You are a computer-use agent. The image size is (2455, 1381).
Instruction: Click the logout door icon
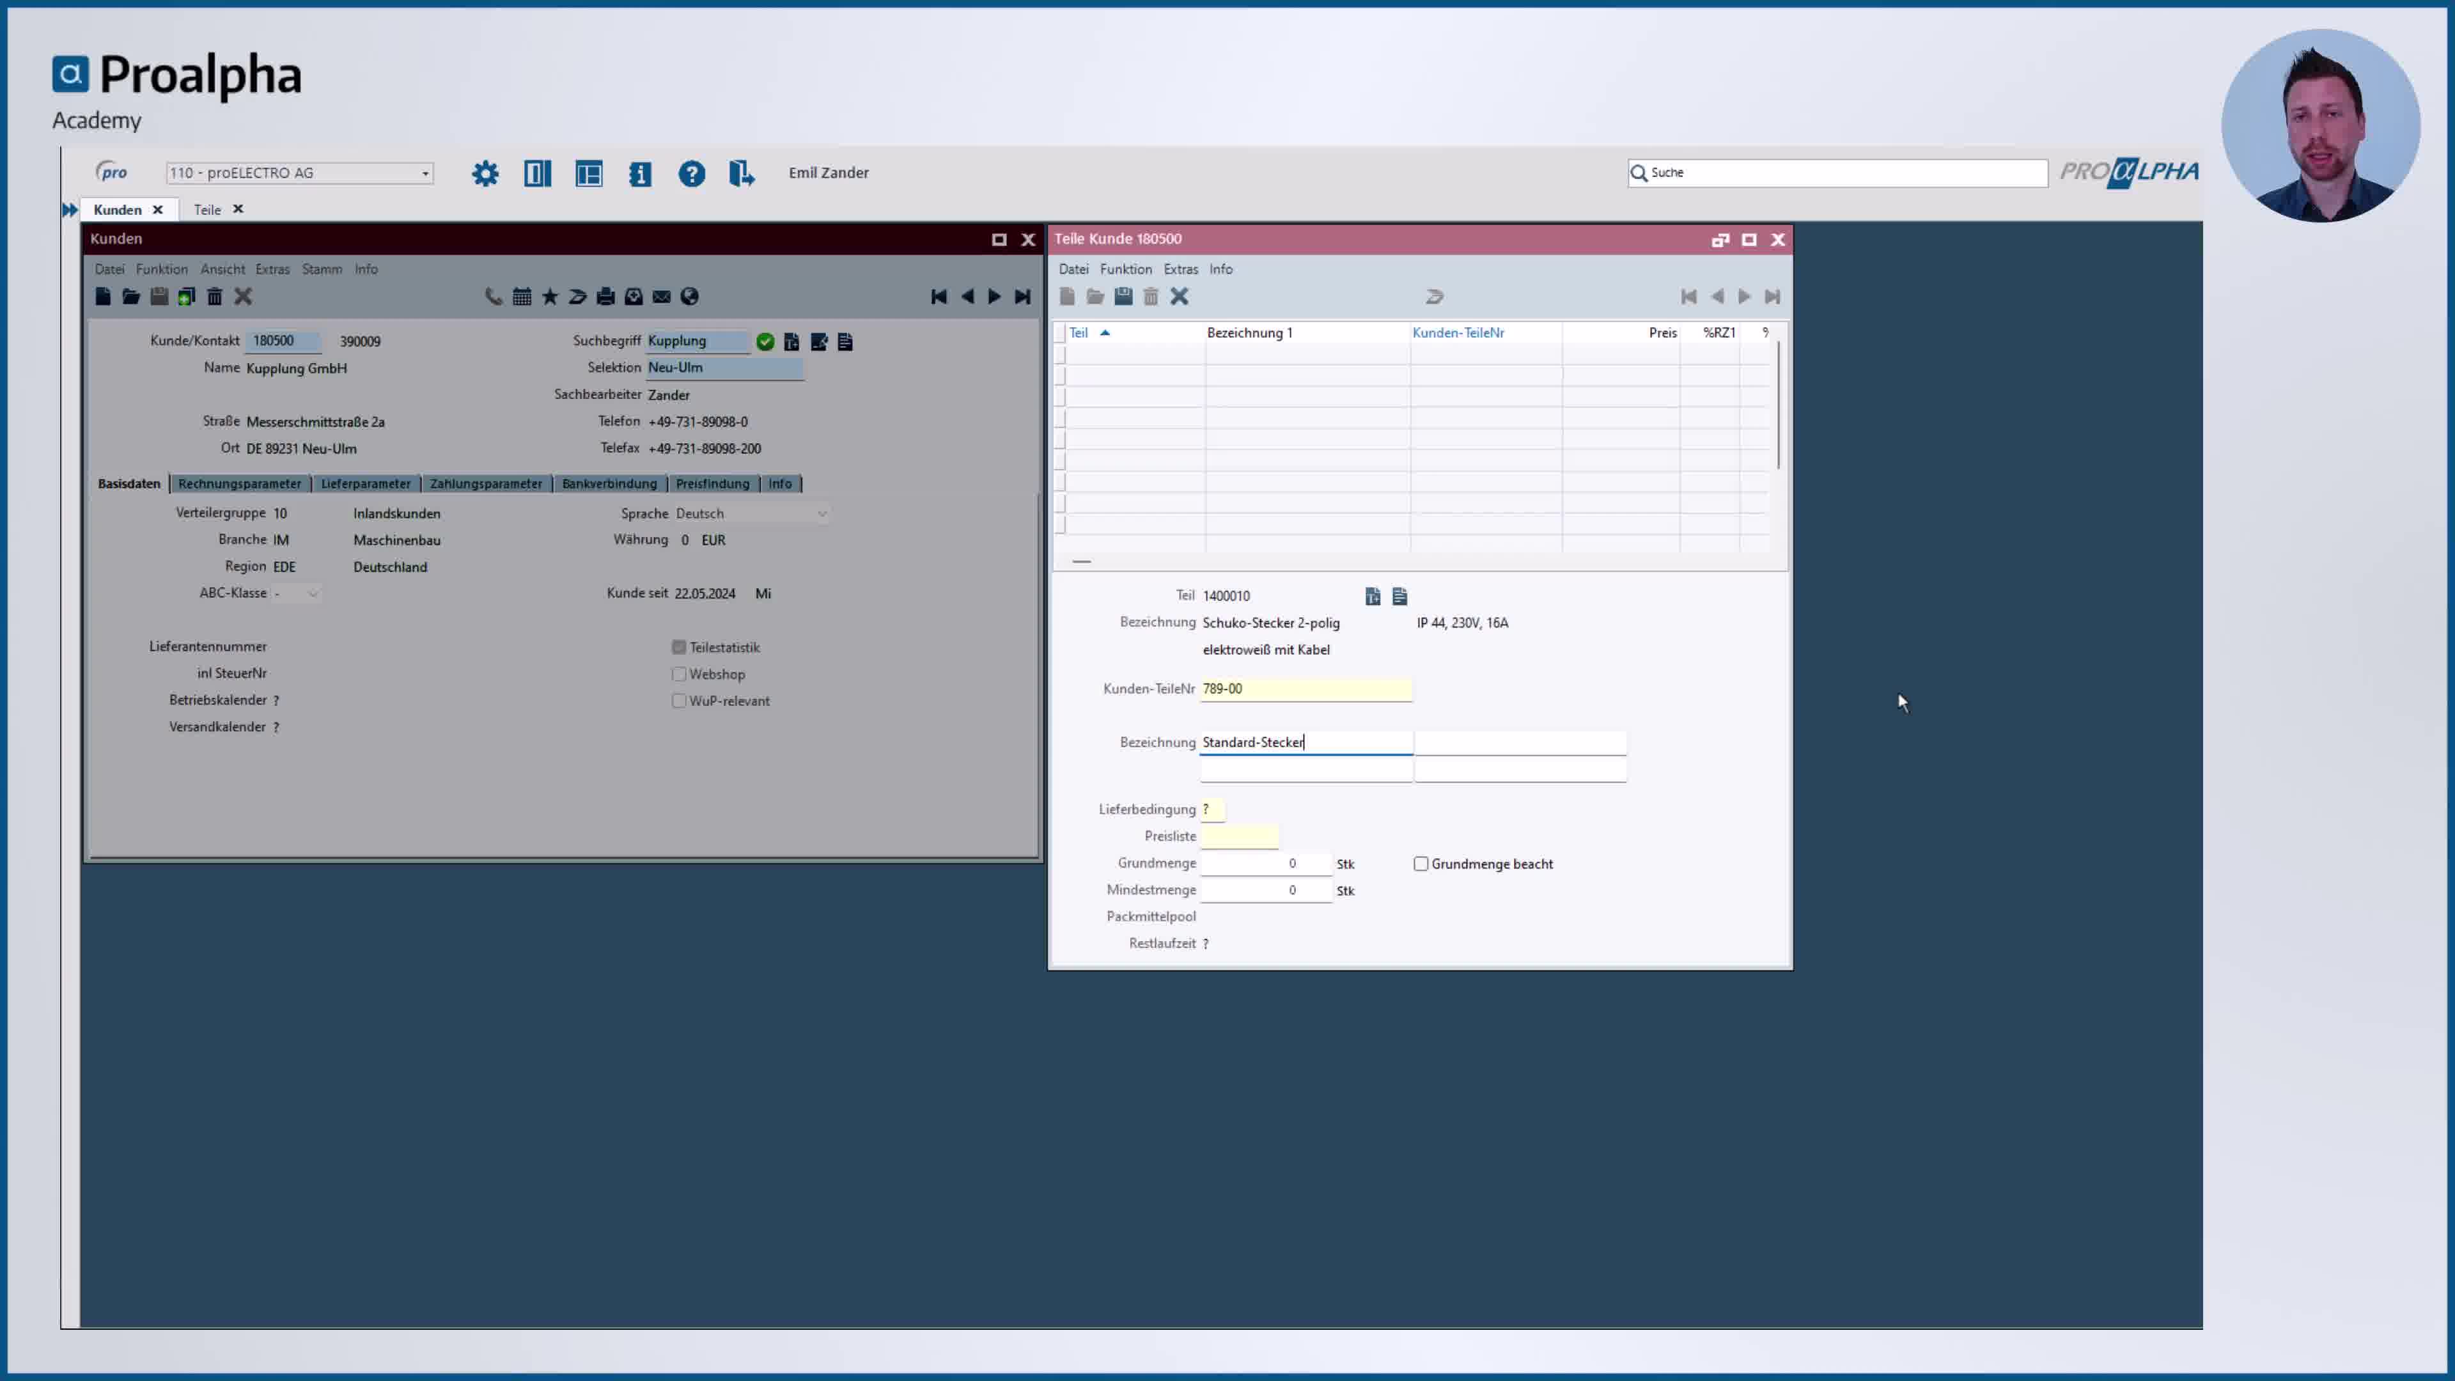tap(742, 173)
